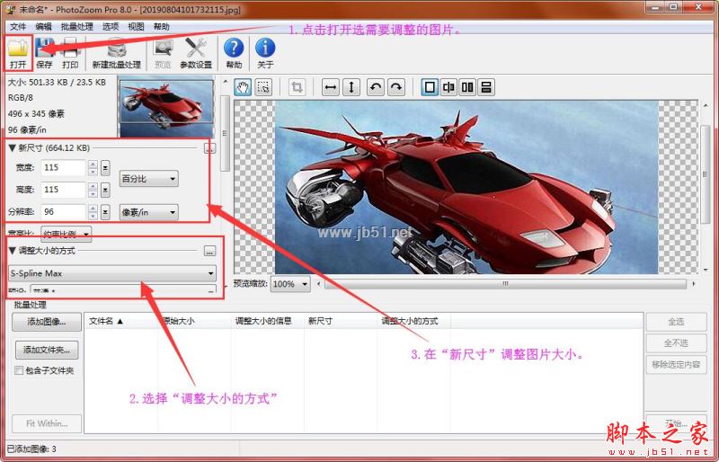Open the 视图 menu
This screenshot has width=719, height=462.
click(x=136, y=27)
